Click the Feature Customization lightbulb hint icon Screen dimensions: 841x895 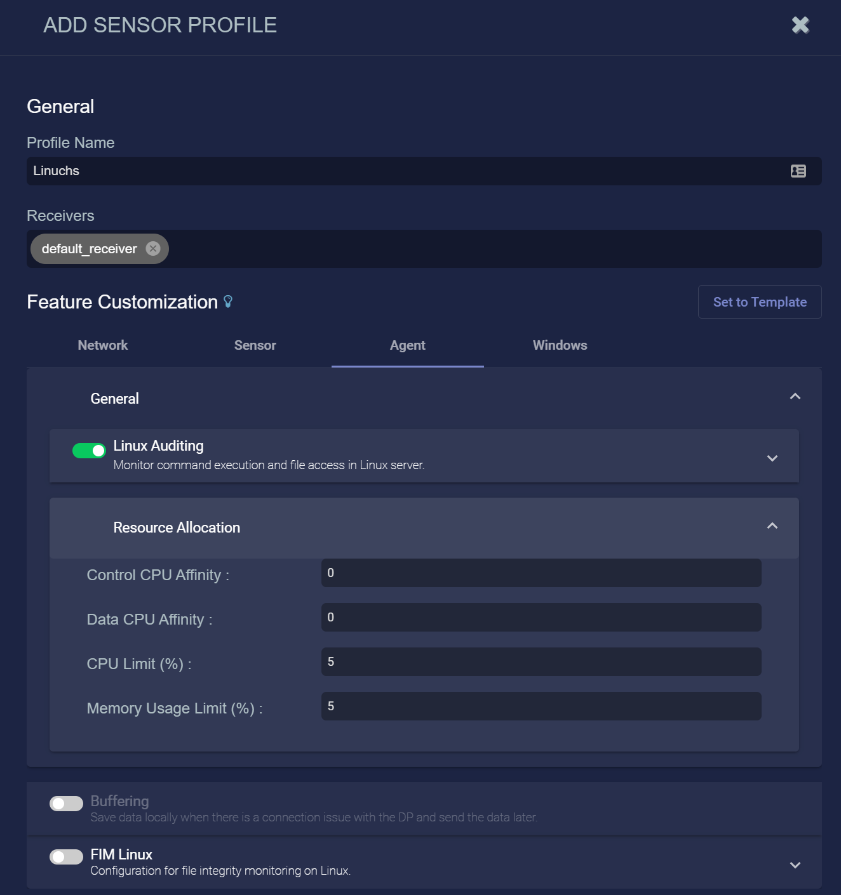228,302
